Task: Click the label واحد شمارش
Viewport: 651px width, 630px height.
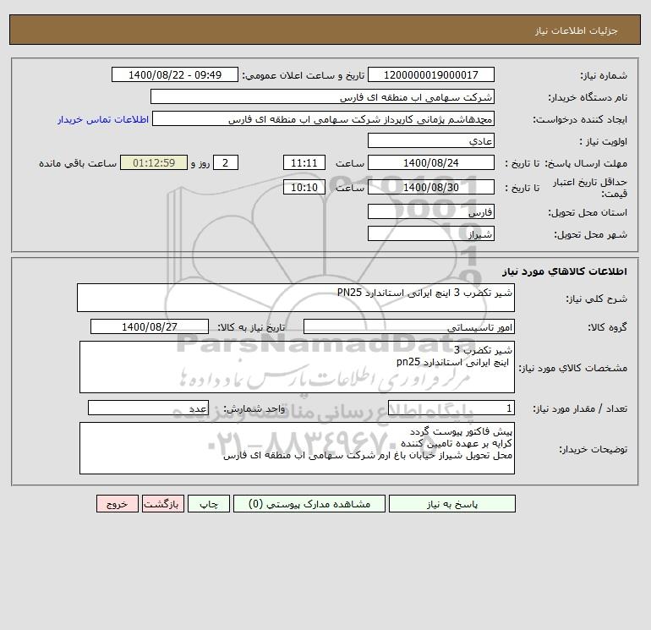Action: (x=254, y=409)
